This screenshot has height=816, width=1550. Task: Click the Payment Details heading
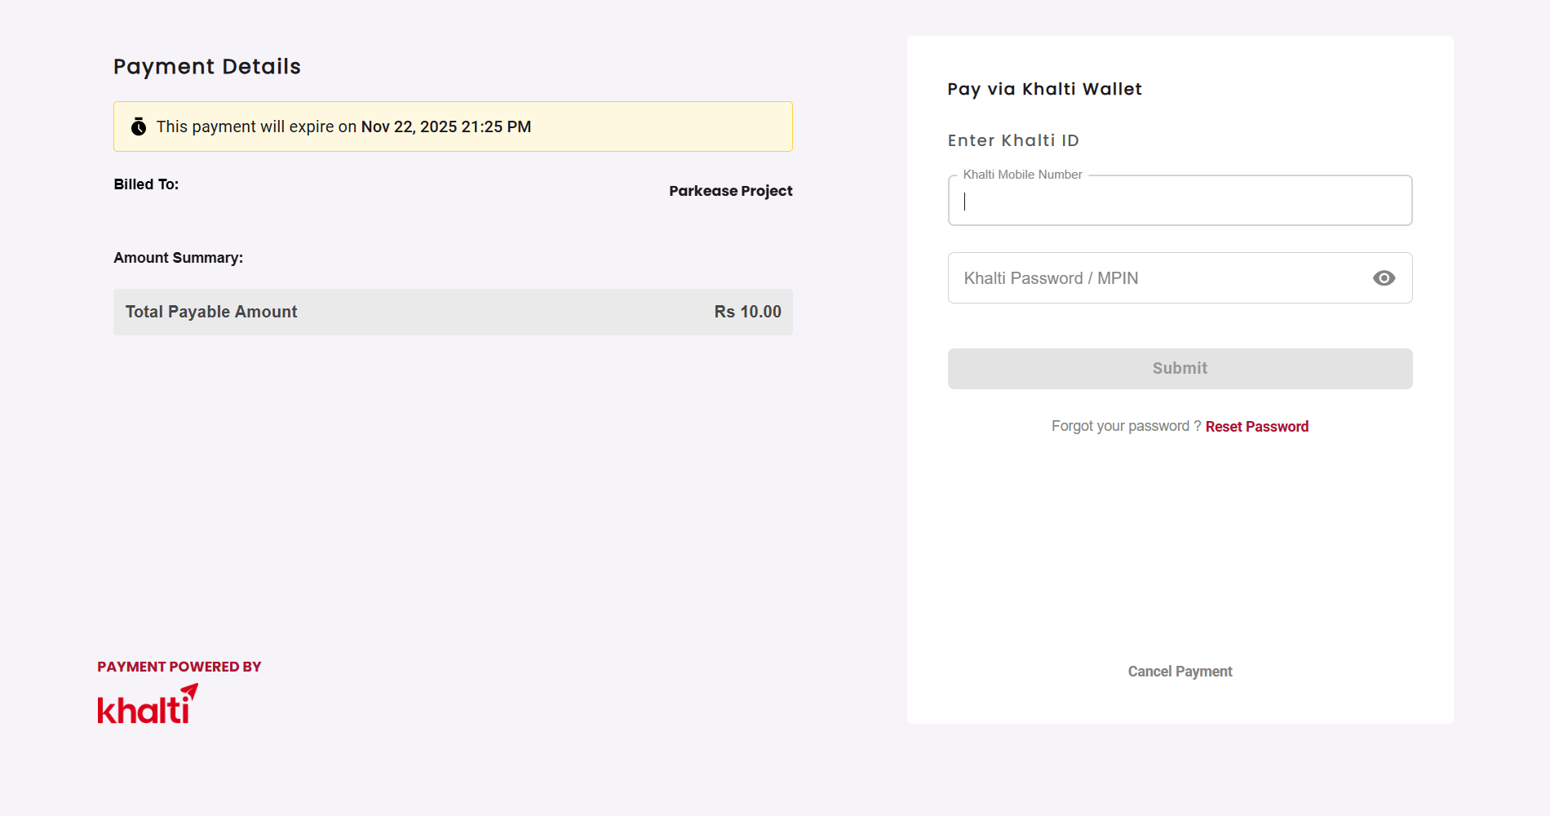(x=207, y=67)
